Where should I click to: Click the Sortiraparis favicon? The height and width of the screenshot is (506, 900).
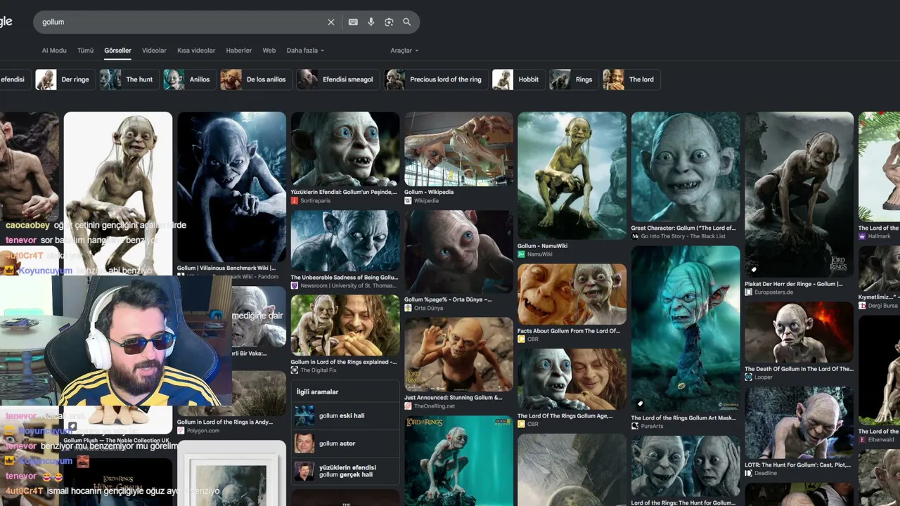pos(295,200)
